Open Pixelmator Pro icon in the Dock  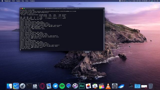tap(88, 86)
